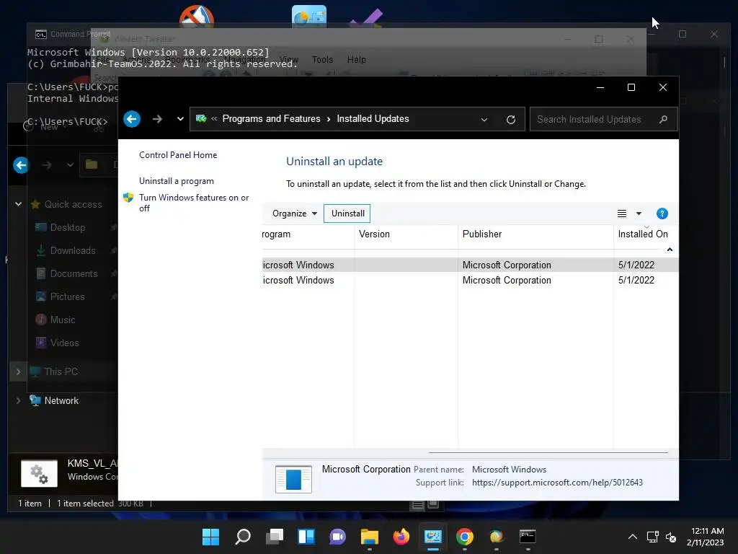Launch Google Chrome from the taskbar
Viewport: 738px width, 554px height.
point(465,537)
